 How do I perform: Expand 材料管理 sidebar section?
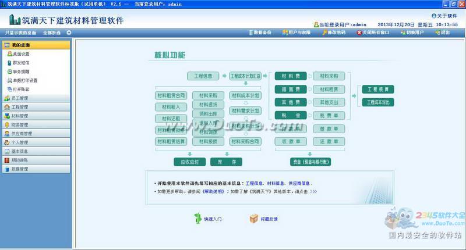tap(36, 116)
